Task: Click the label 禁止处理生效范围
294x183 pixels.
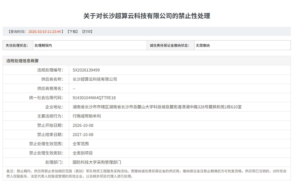Action: tap(46, 144)
